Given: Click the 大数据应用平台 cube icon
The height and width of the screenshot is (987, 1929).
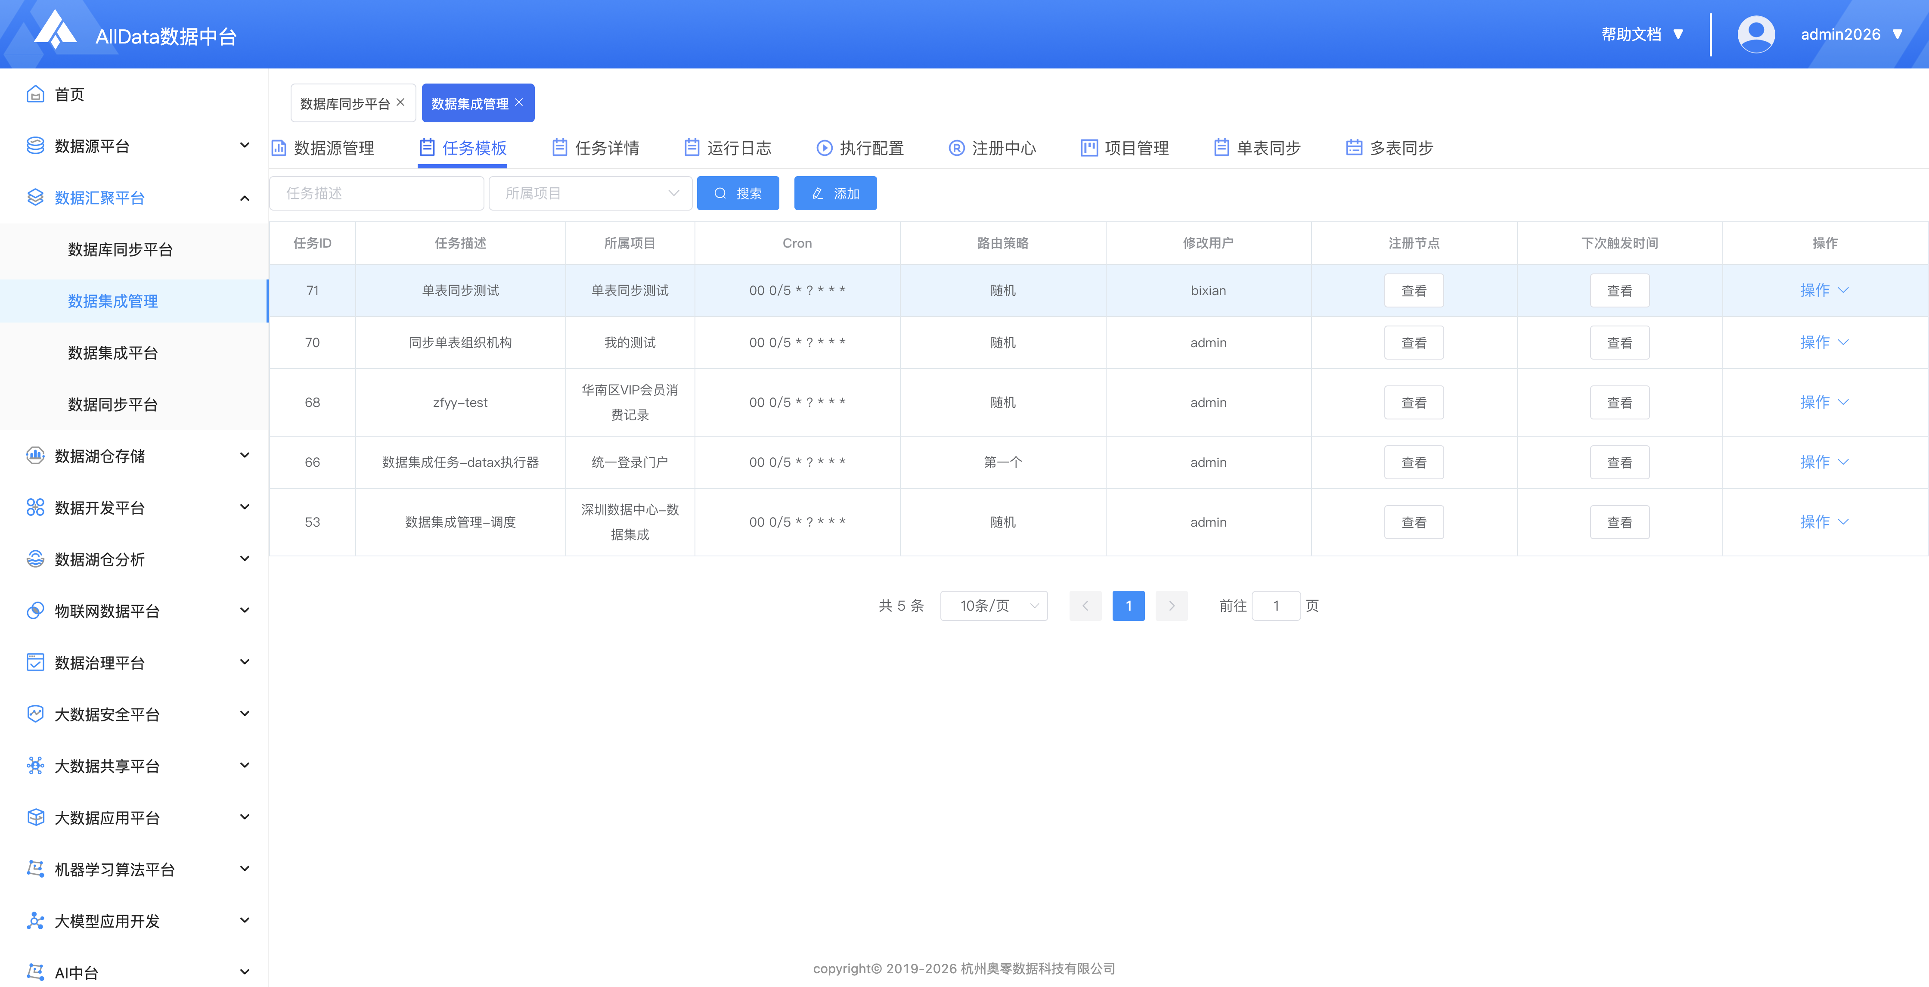Looking at the screenshot, I should tap(35, 818).
